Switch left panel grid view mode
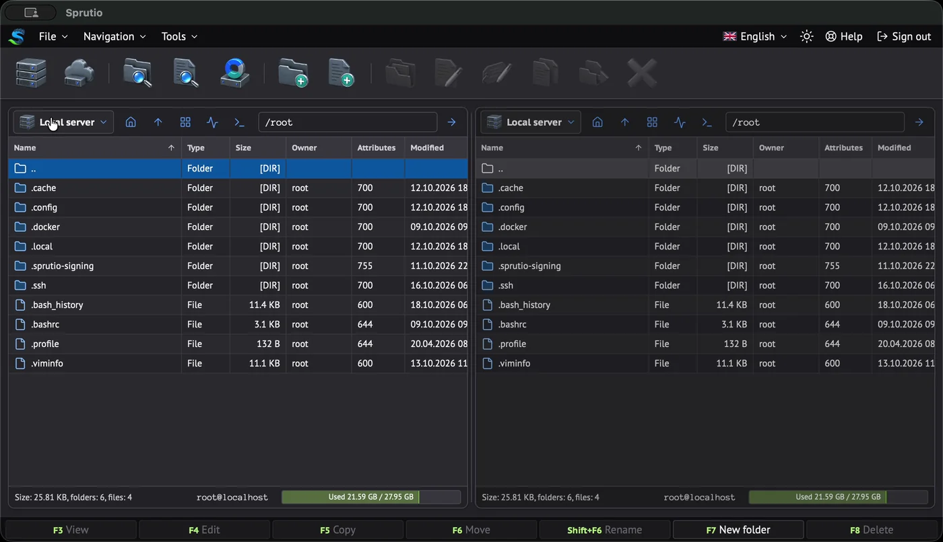Image resolution: width=943 pixels, height=542 pixels. 185,122
